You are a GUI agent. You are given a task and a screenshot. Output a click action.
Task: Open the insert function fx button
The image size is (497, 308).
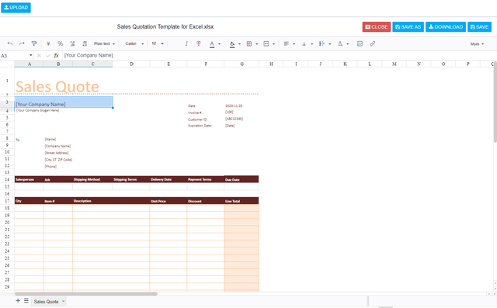[x=57, y=55]
